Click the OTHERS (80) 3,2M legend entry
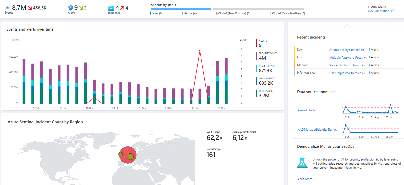404x185 pixels. (264, 93)
